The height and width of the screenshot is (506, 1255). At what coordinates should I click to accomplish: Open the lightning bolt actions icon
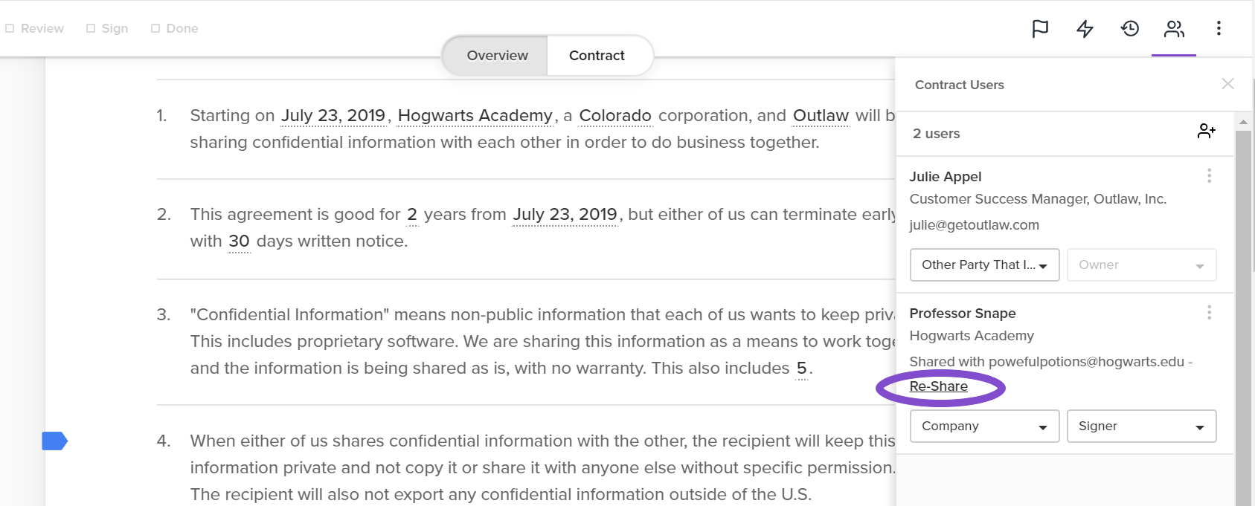pos(1085,28)
